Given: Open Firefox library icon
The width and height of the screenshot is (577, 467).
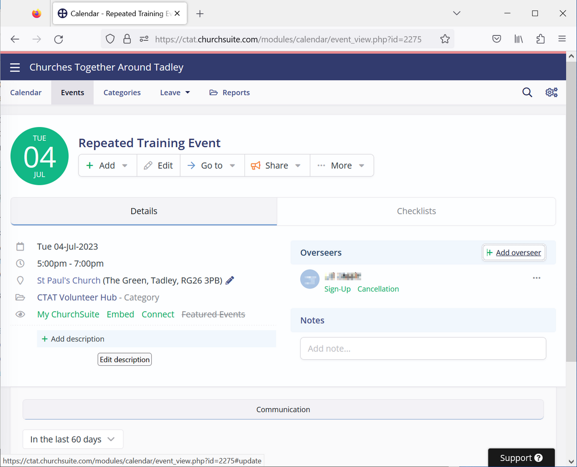Looking at the screenshot, I should pyautogui.click(x=518, y=39).
